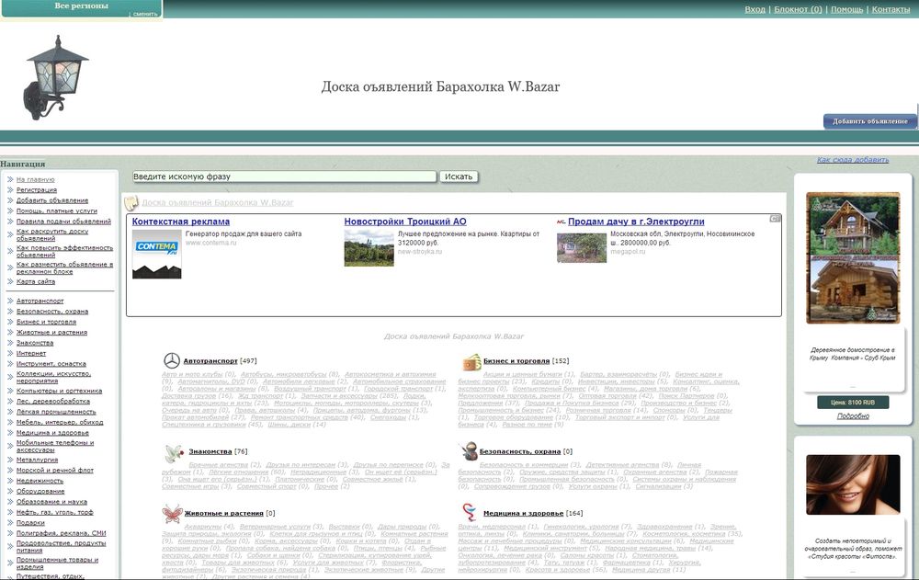Open the Новостройки Троицкий АО ad image

click(x=369, y=248)
